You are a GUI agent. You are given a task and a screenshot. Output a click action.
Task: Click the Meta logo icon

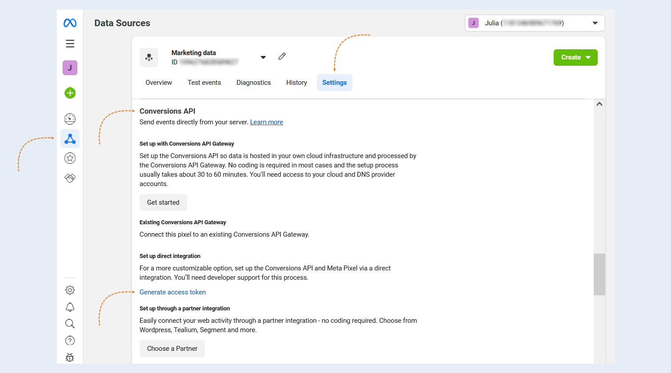(70, 23)
